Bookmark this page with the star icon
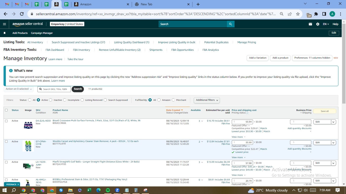This screenshot has width=346, height=194. [x=298, y=14]
